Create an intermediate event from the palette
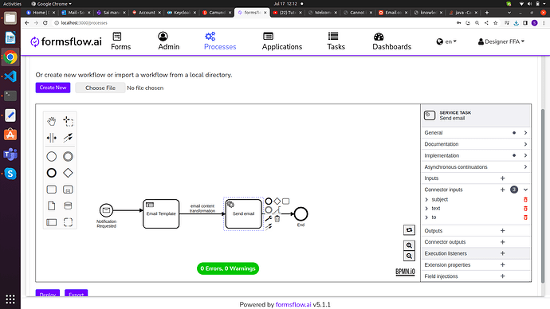This screenshot has height=309, width=550. 68,156
